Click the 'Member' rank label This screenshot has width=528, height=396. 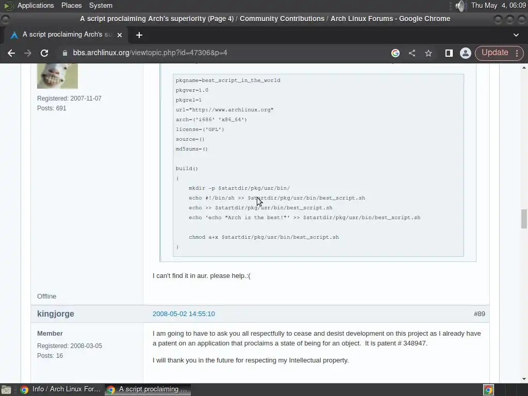50,334
